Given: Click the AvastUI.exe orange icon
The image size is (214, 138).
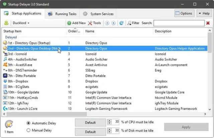Looking at the screenshot, I should (5, 65).
